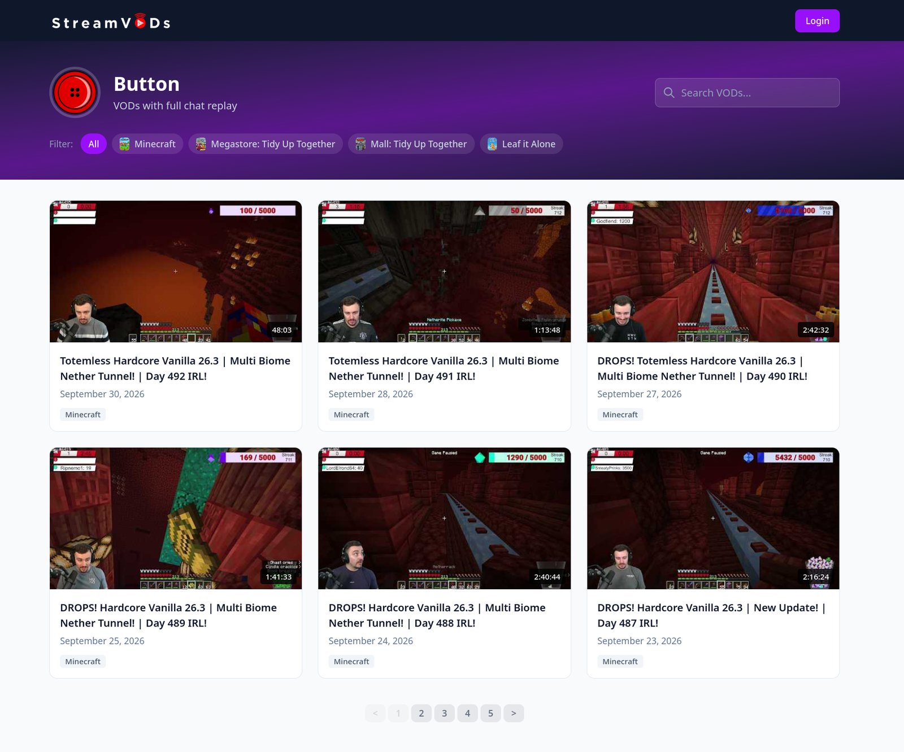Open title link for Day 491 IRL VOD
904x752 pixels.
444,368
